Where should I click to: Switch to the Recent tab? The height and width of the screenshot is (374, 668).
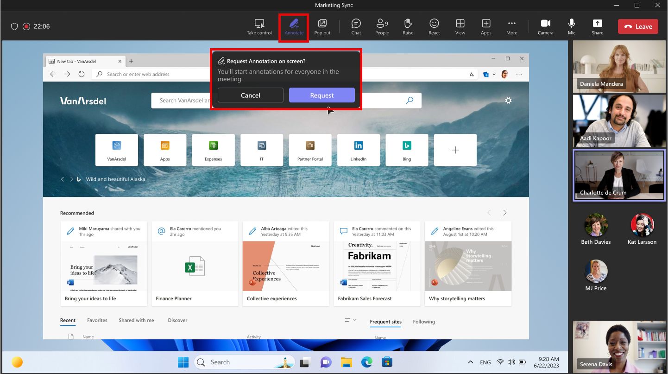coord(68,320)
